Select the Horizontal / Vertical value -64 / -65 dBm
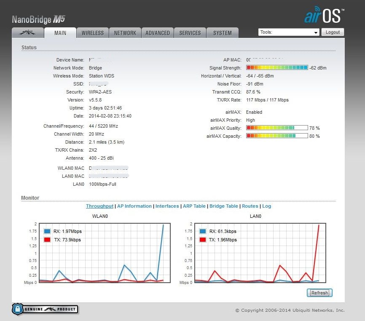365x321 pixels. [260, 76]
